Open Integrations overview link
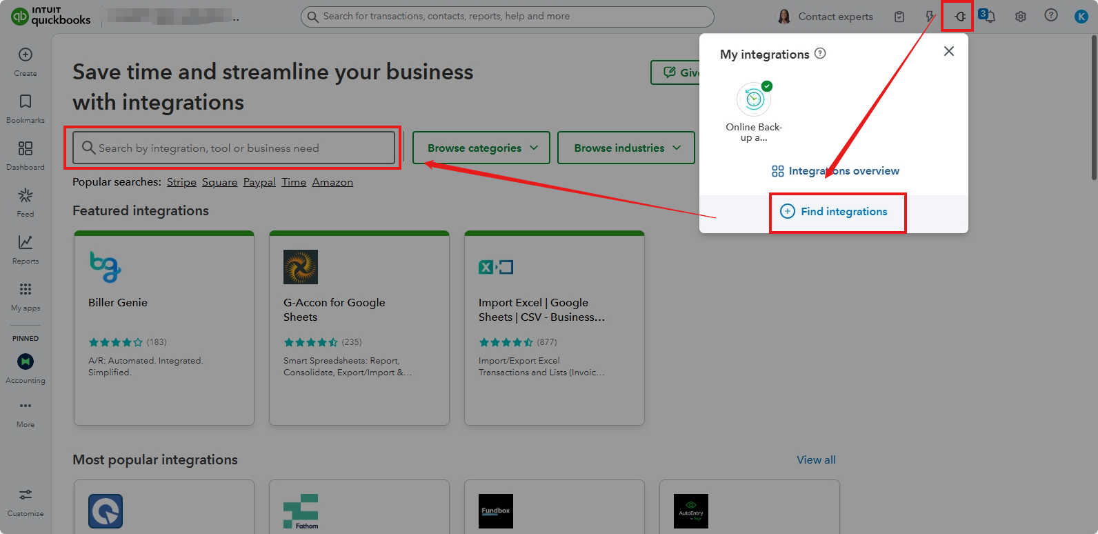 (x=835, y=171)
